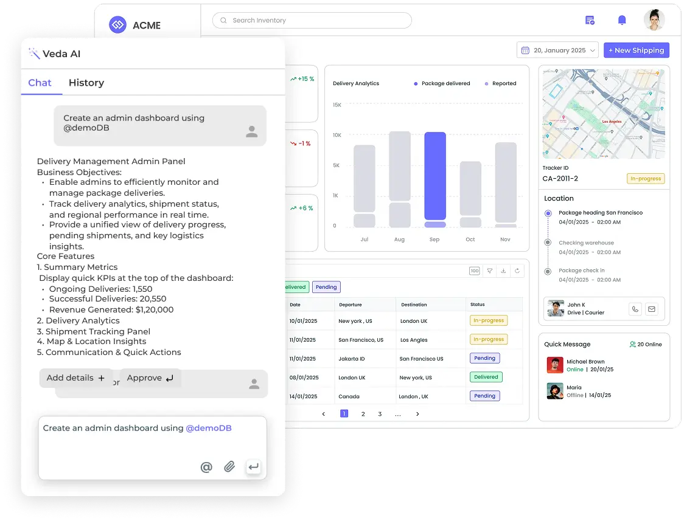Image resolution: width=684 pixels, height=521 pixels.
Task: Email courier John K via envelope icon
Action: (652, 309)
